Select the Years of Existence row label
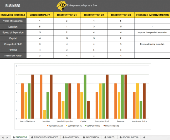170x140 pixels. tap(13, 21)
